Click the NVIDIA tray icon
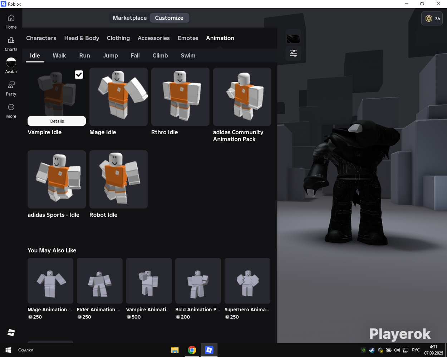Image resolution: width=447 pixels, height=357 pixels. tap(363, 350)
